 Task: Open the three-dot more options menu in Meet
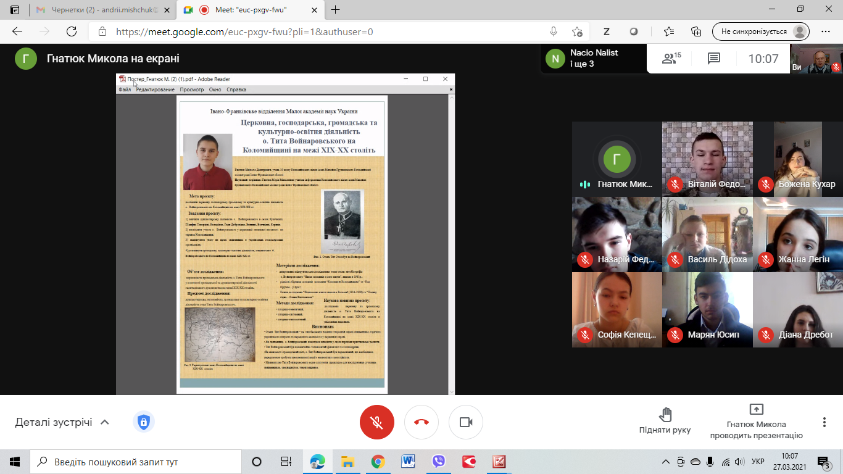tap(824, 422)
